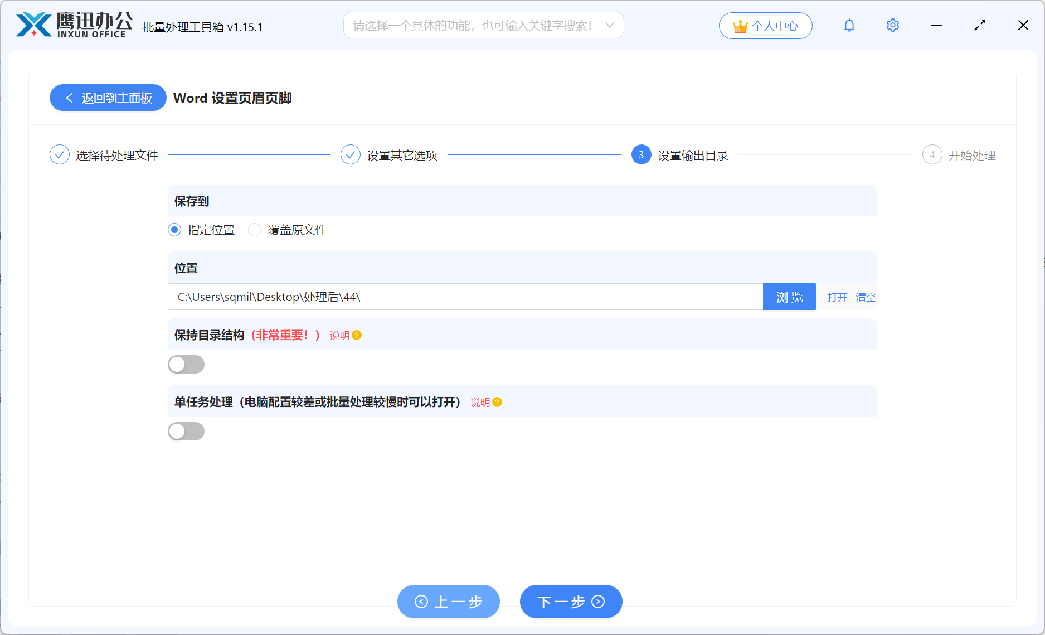Return via 返回到主面板 button
Image resolution: width=1045 pixels, height=635 pixels.
[x=108, y=98]
